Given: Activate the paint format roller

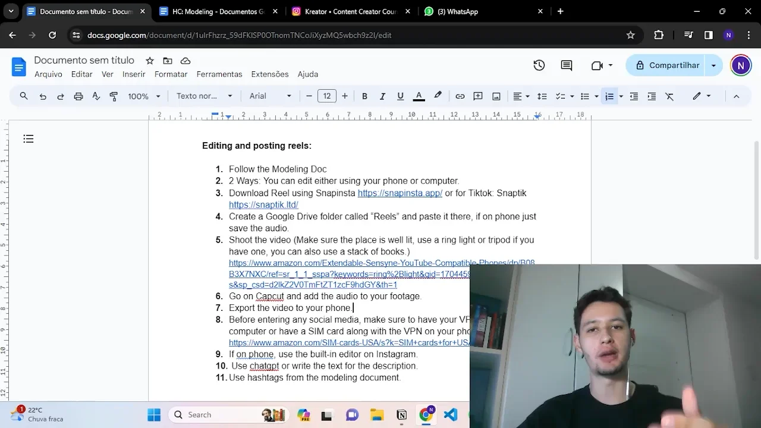Looking at the screenshot, I should pyautogui.click(x=114, y=96).
